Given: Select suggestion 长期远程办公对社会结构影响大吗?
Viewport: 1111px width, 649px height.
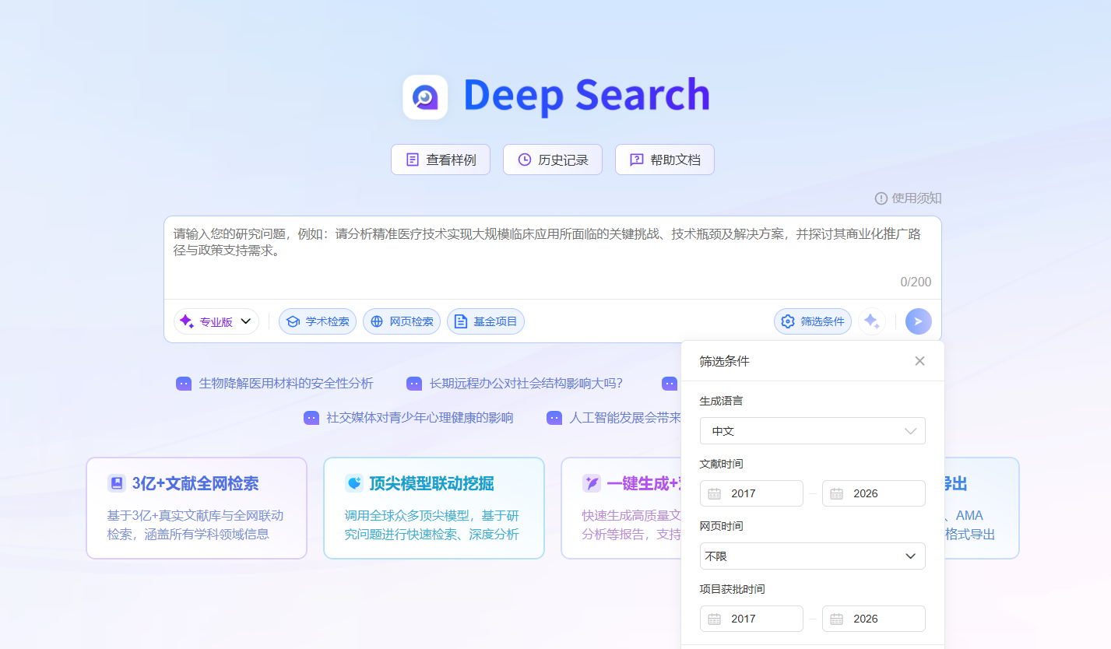Looking at the screenshot, I should pyautogui.click(x=526, y=383).
